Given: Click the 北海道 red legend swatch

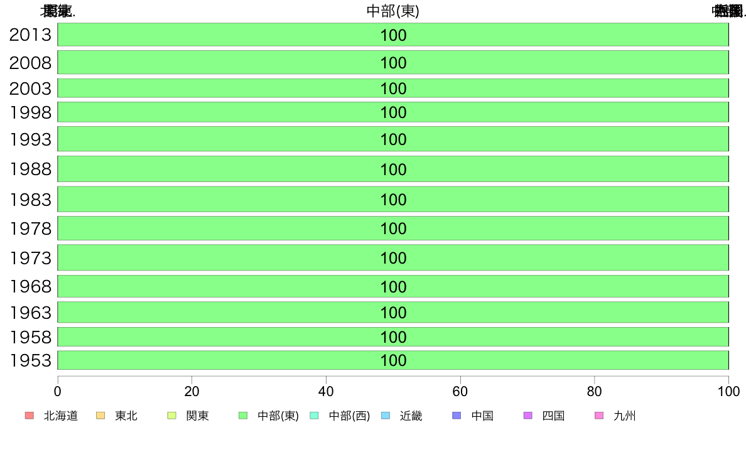Looking at the screenshot, I should (29, 416).
